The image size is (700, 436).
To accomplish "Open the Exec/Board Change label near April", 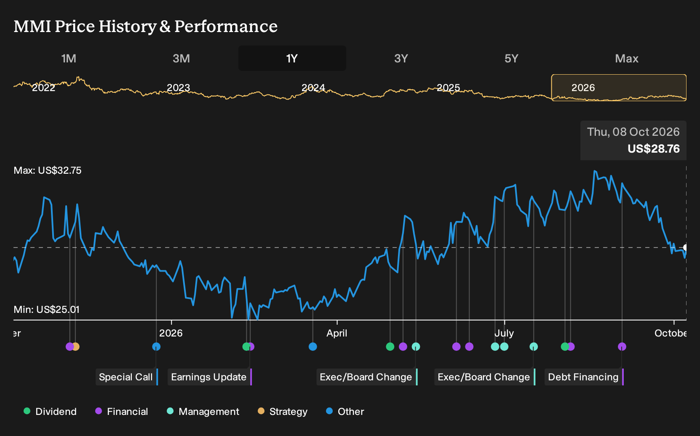I will coord(367,377).
